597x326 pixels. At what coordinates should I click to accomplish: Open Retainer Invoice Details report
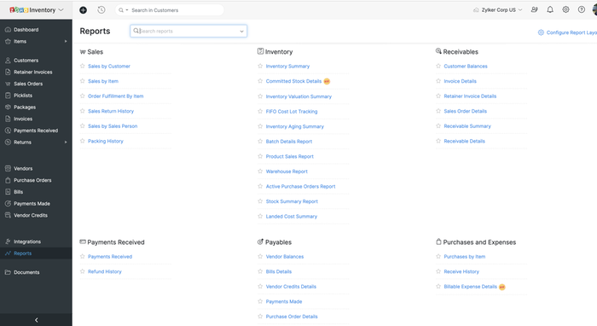pos(470,96)
